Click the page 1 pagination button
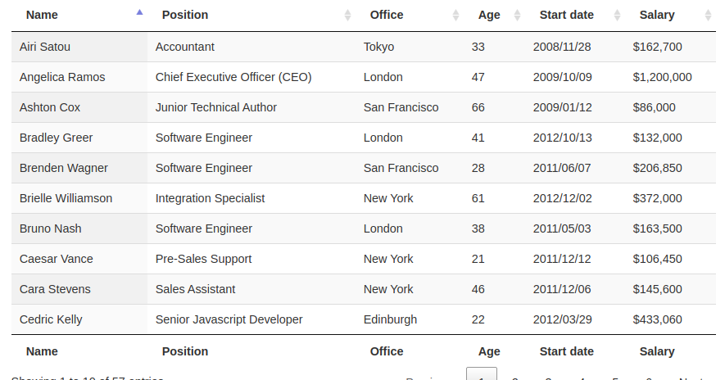This screenshot has height=380, width=725. click(482, 376)
